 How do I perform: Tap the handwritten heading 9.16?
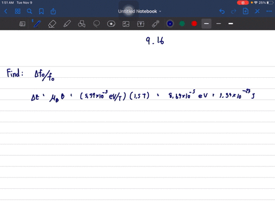coord(155,41)
